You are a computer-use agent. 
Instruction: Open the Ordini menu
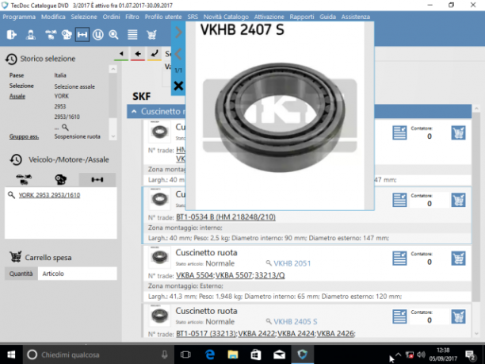(111, 17)
